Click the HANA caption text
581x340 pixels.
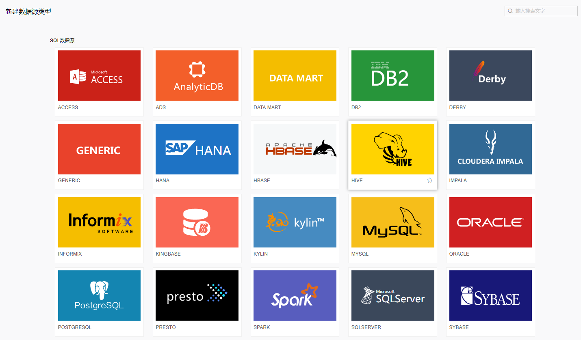click(x=163, y=181)
